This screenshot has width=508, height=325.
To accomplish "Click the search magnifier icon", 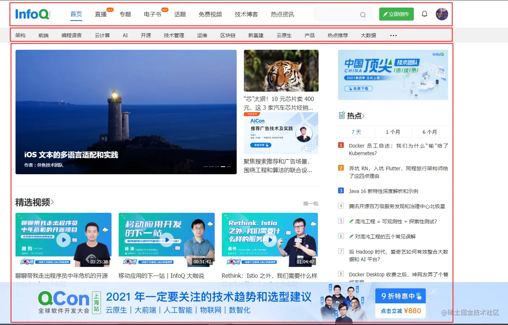I will [x=363, y=14].
